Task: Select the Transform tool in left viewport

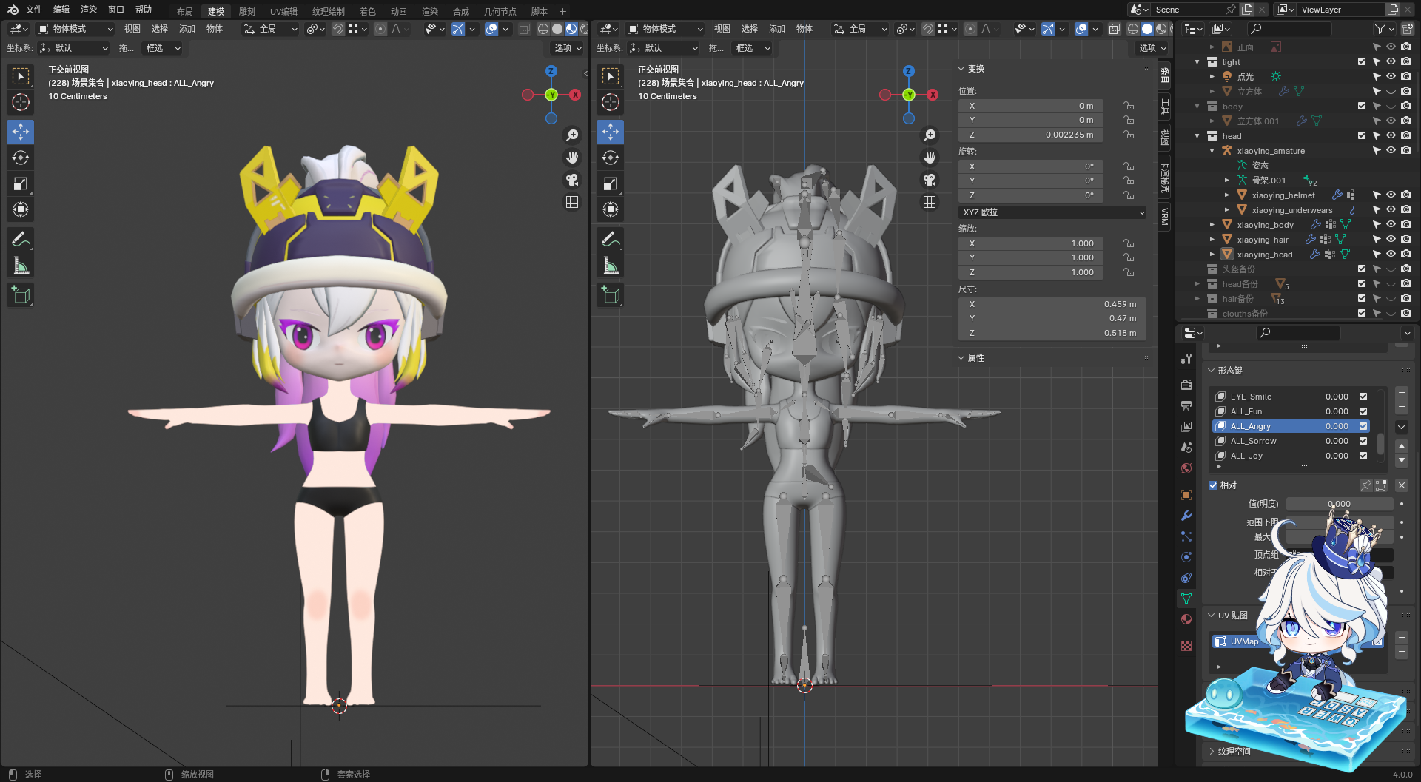Action: pyautogui.click(x=21, y=209)
